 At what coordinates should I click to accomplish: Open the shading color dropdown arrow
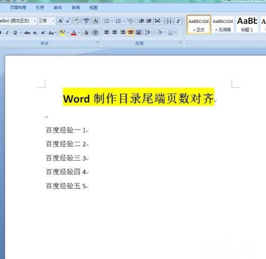click(164, 32)
